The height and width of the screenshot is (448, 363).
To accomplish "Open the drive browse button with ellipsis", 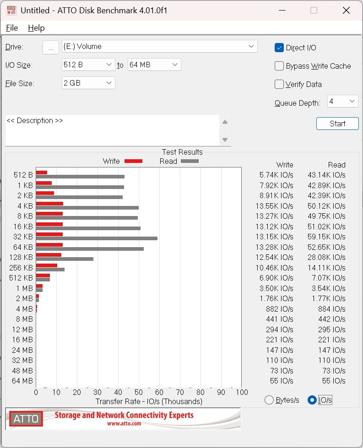I will [x=51, y=47].
